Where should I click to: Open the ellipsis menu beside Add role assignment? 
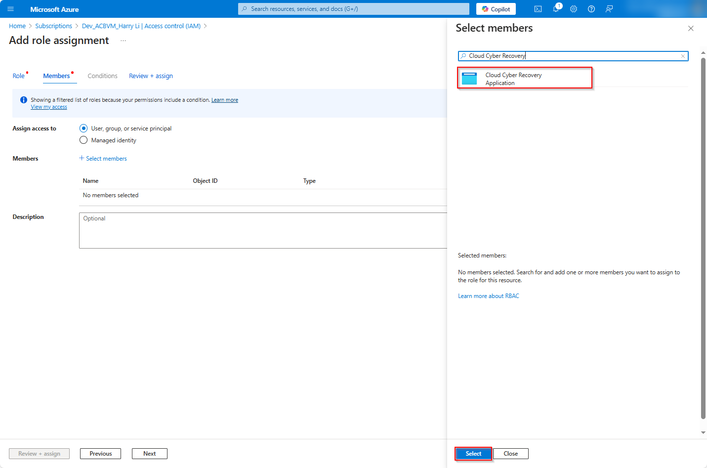pos(123,41)
